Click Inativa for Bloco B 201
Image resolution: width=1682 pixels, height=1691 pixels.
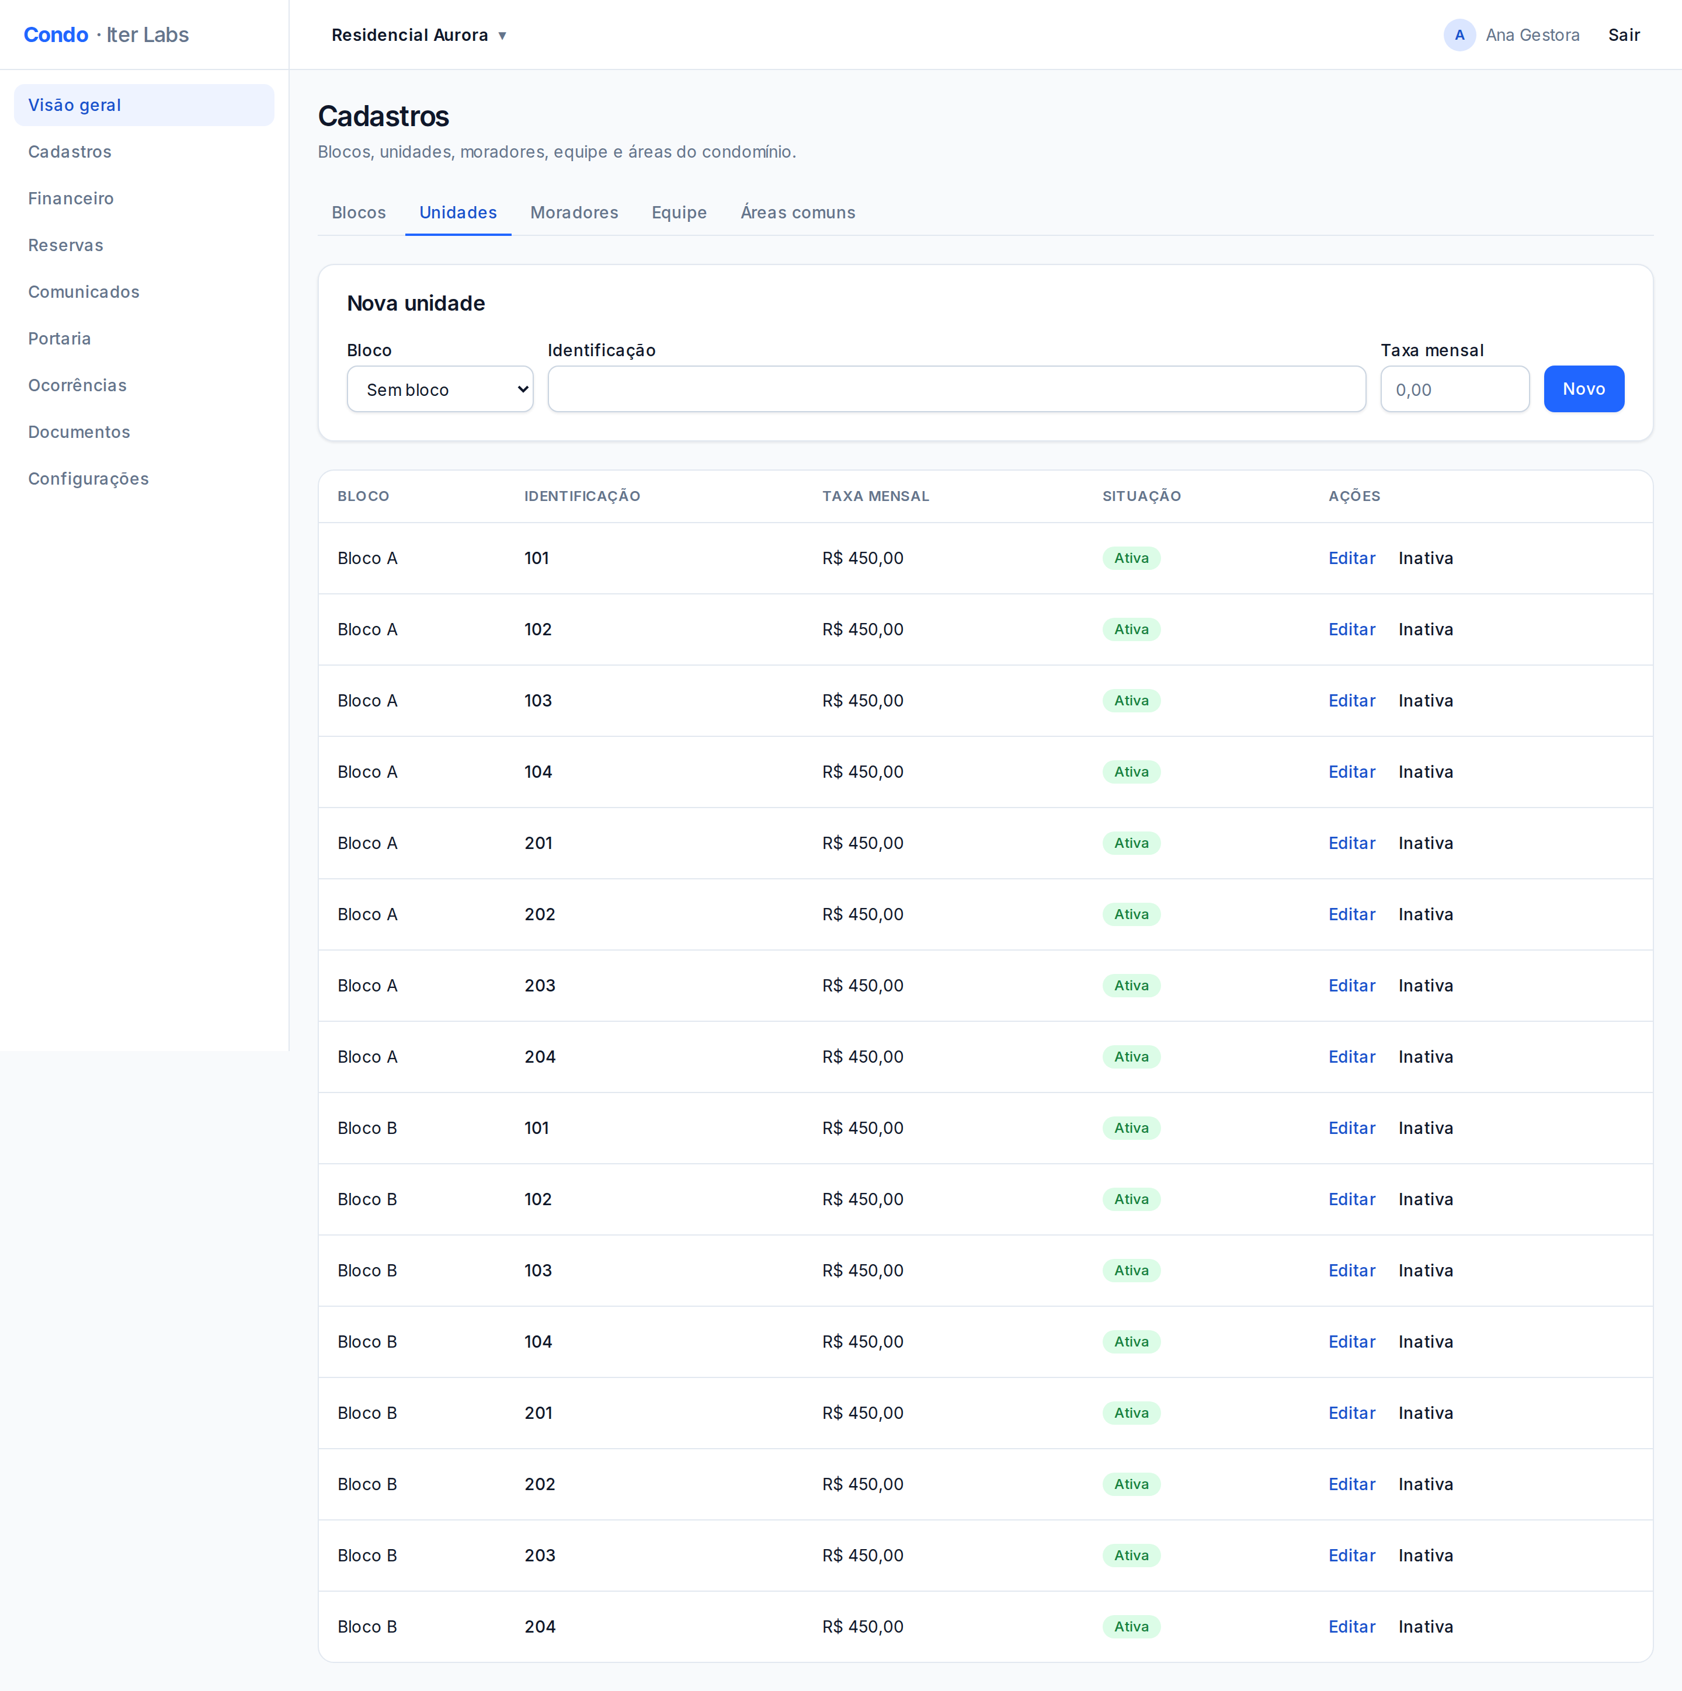(1426, 1414)
